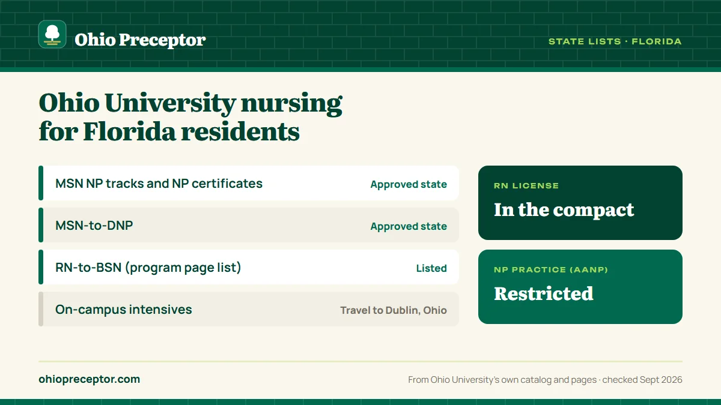Click the Ohio University nursing for Florida residents headline
Screen dimensions: 721x405
click(190, 117)
